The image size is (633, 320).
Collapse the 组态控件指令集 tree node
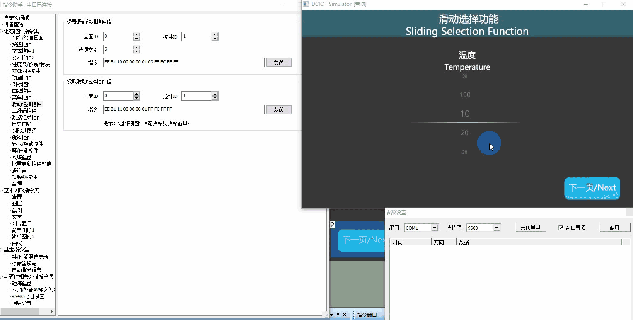[1, 31]
